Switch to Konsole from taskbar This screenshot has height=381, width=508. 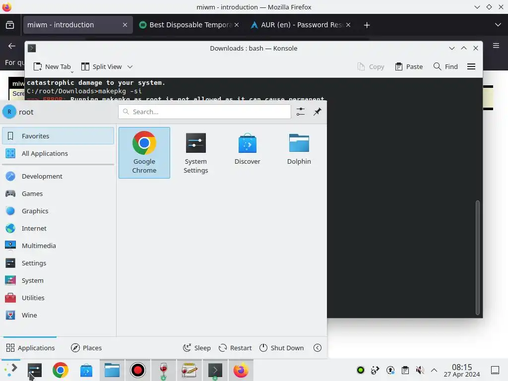[215, 370]
